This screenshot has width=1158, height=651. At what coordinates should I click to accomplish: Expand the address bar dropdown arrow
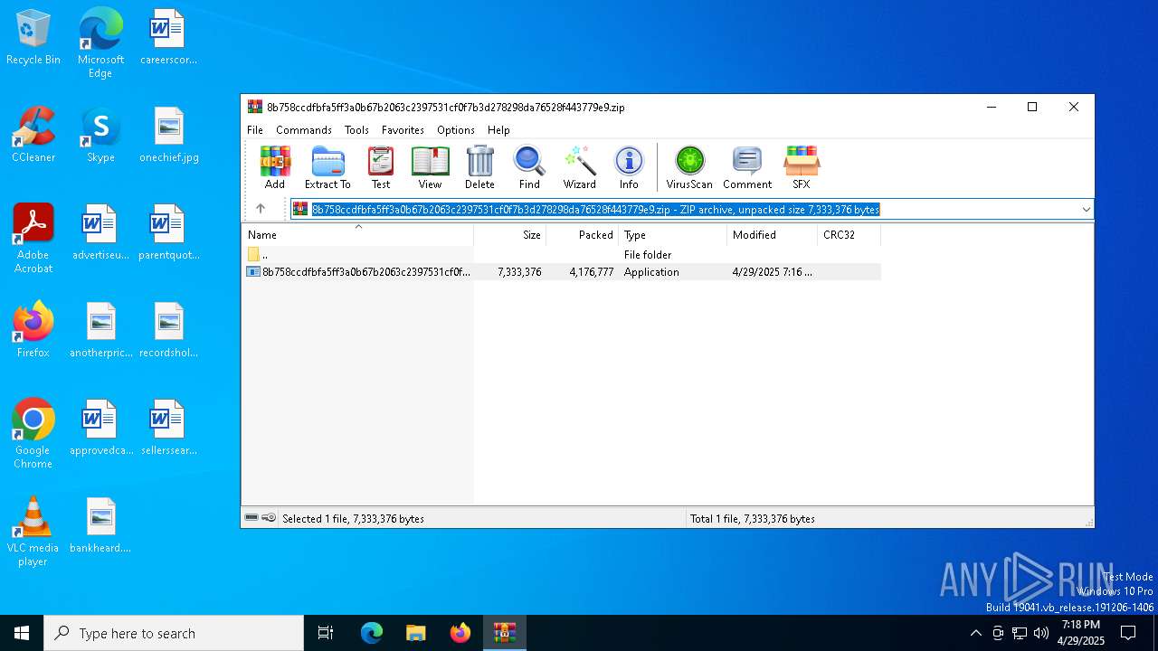tap(1086, 209)
